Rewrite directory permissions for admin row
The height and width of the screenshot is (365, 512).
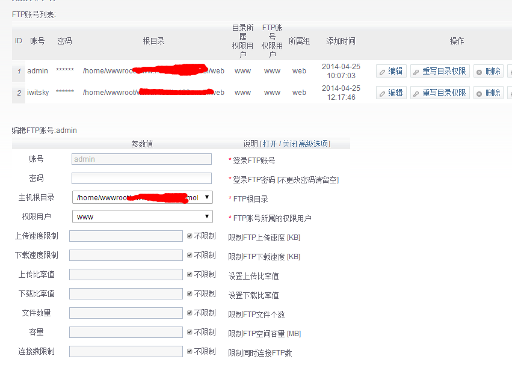(x=440, y=71)
